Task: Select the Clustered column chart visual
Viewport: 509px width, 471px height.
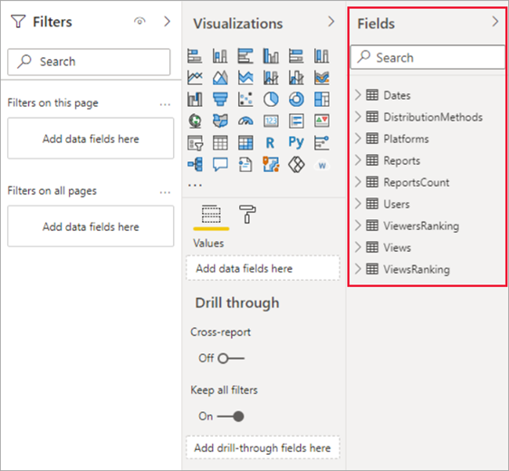Action: 271,55
